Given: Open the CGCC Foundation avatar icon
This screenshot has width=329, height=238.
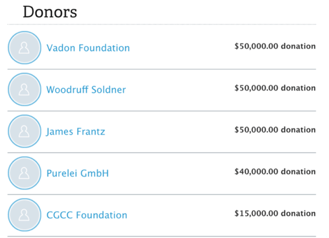Looking at the screenshot, I should (25, 215).
